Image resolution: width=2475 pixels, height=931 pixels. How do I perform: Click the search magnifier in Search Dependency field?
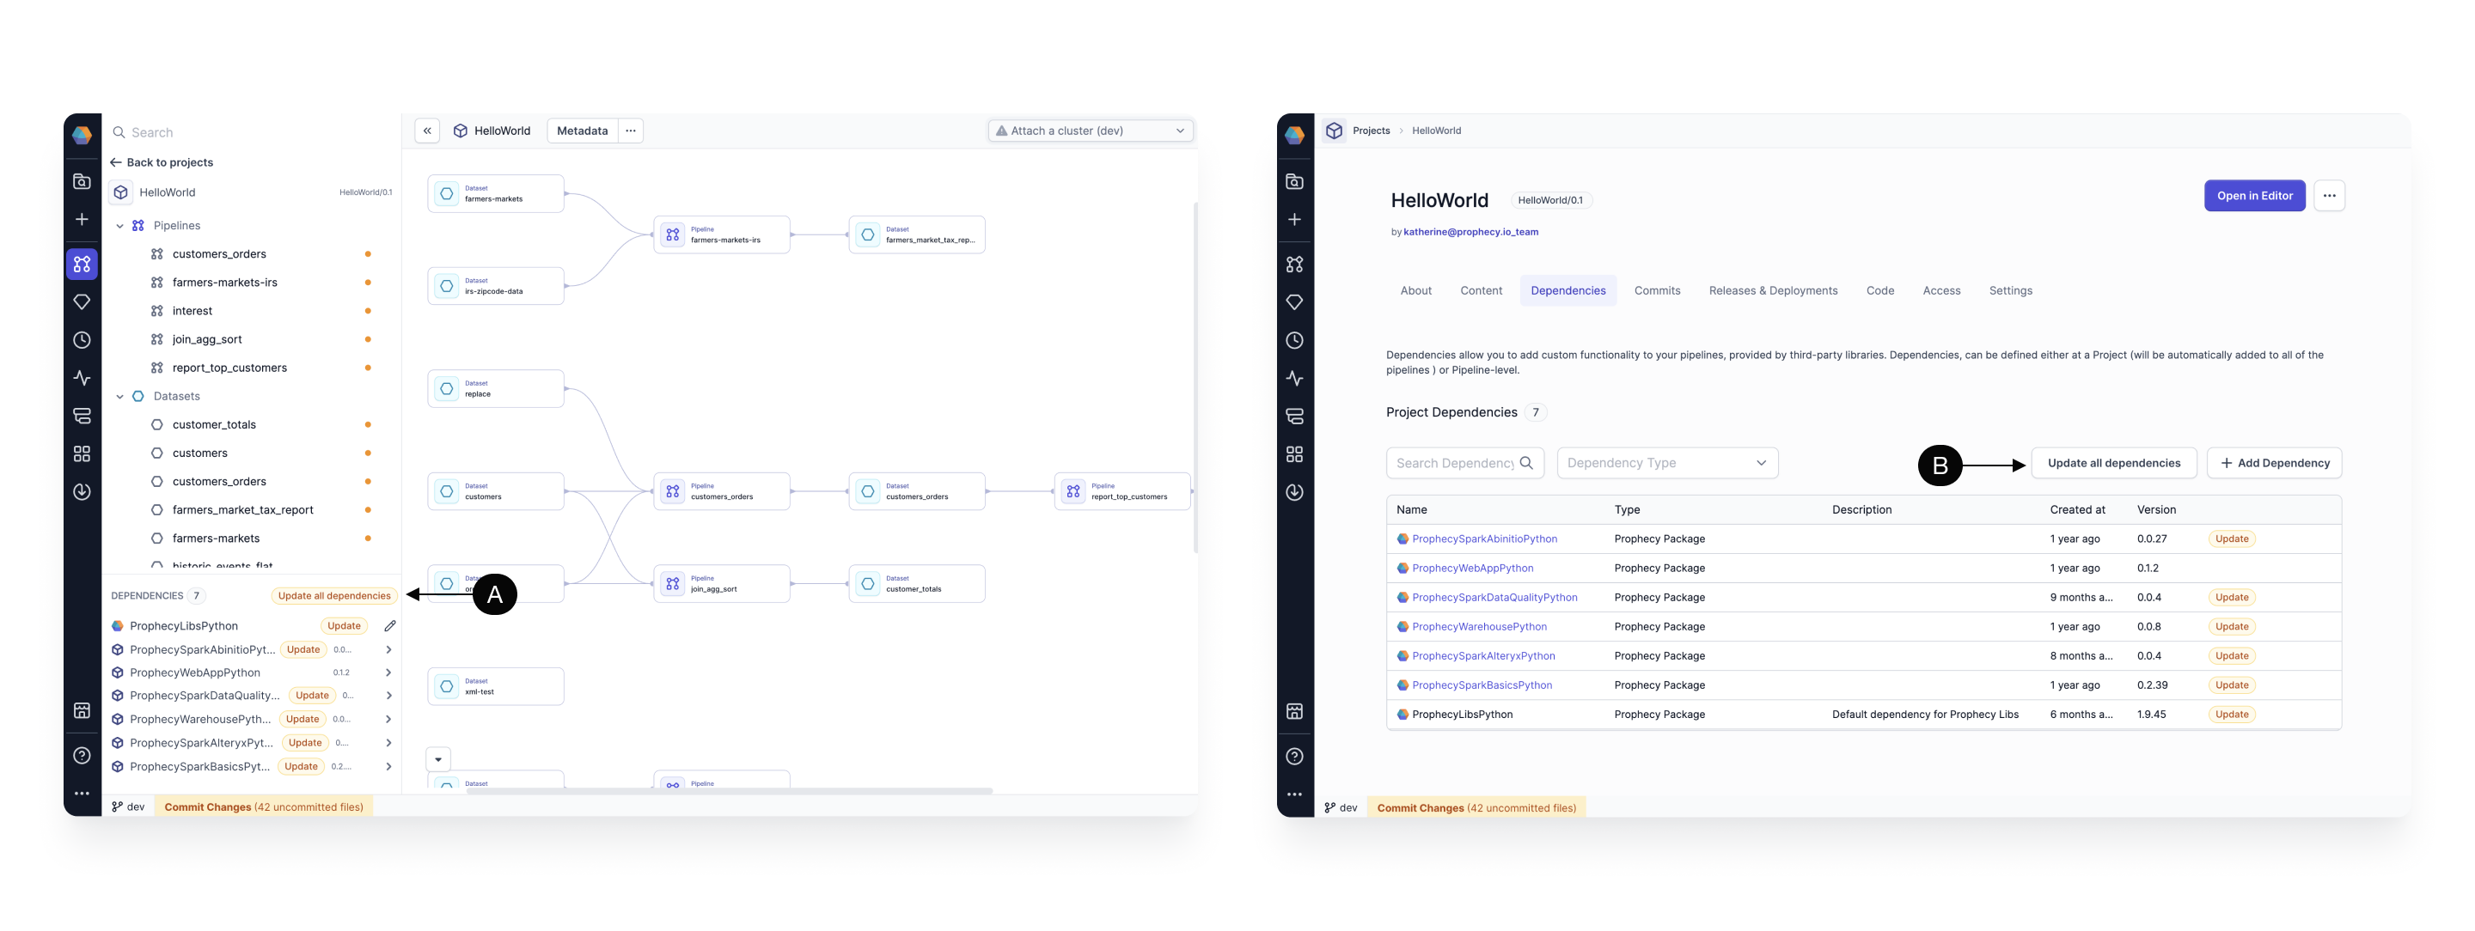click(x=1525, y=463)
